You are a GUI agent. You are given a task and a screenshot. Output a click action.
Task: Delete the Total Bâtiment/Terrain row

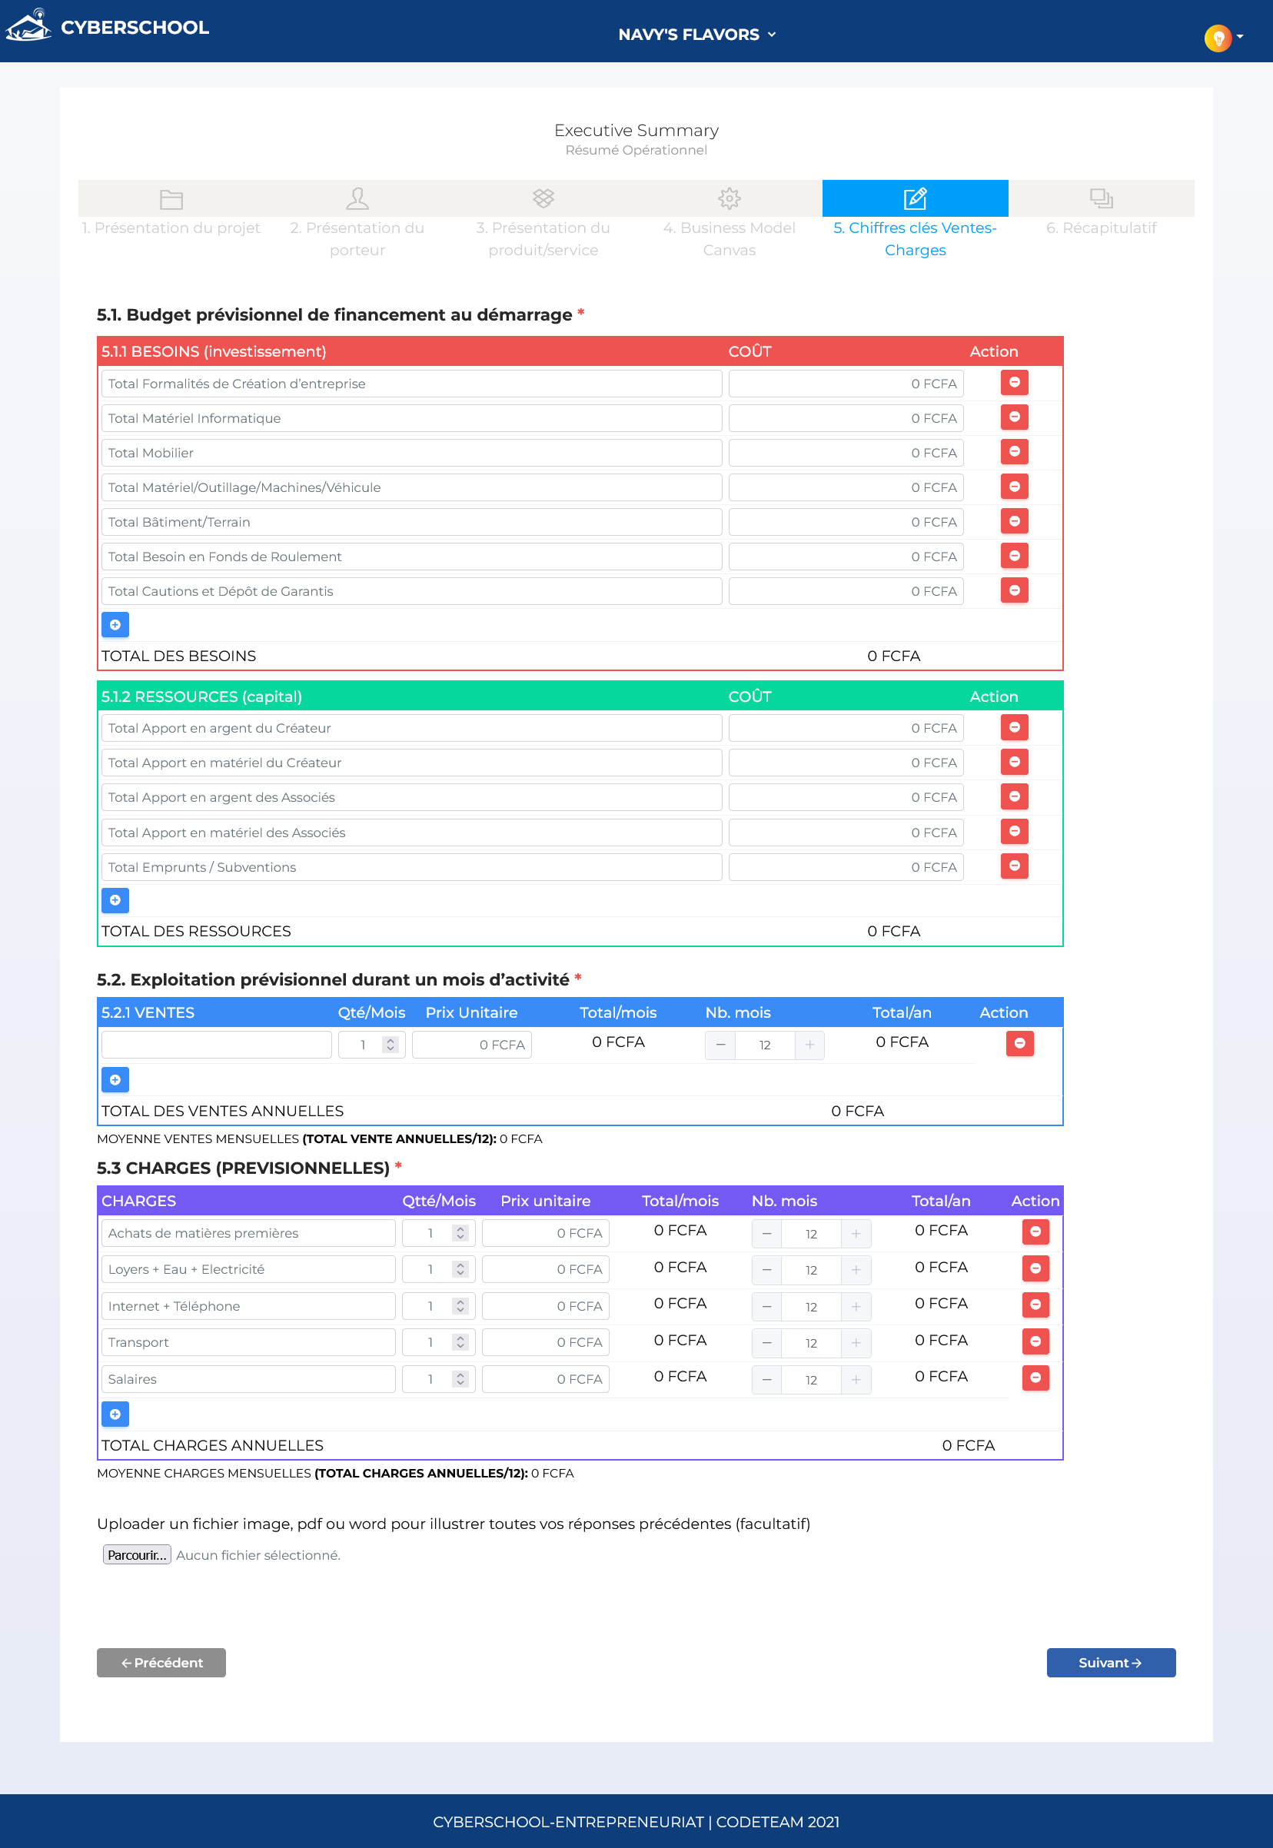[x=1014, y=521]
